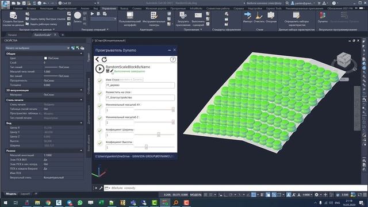This screenshot has width=368, height=207.
Task: Toggle the check next to layer input
Action: tap(99, 93)
